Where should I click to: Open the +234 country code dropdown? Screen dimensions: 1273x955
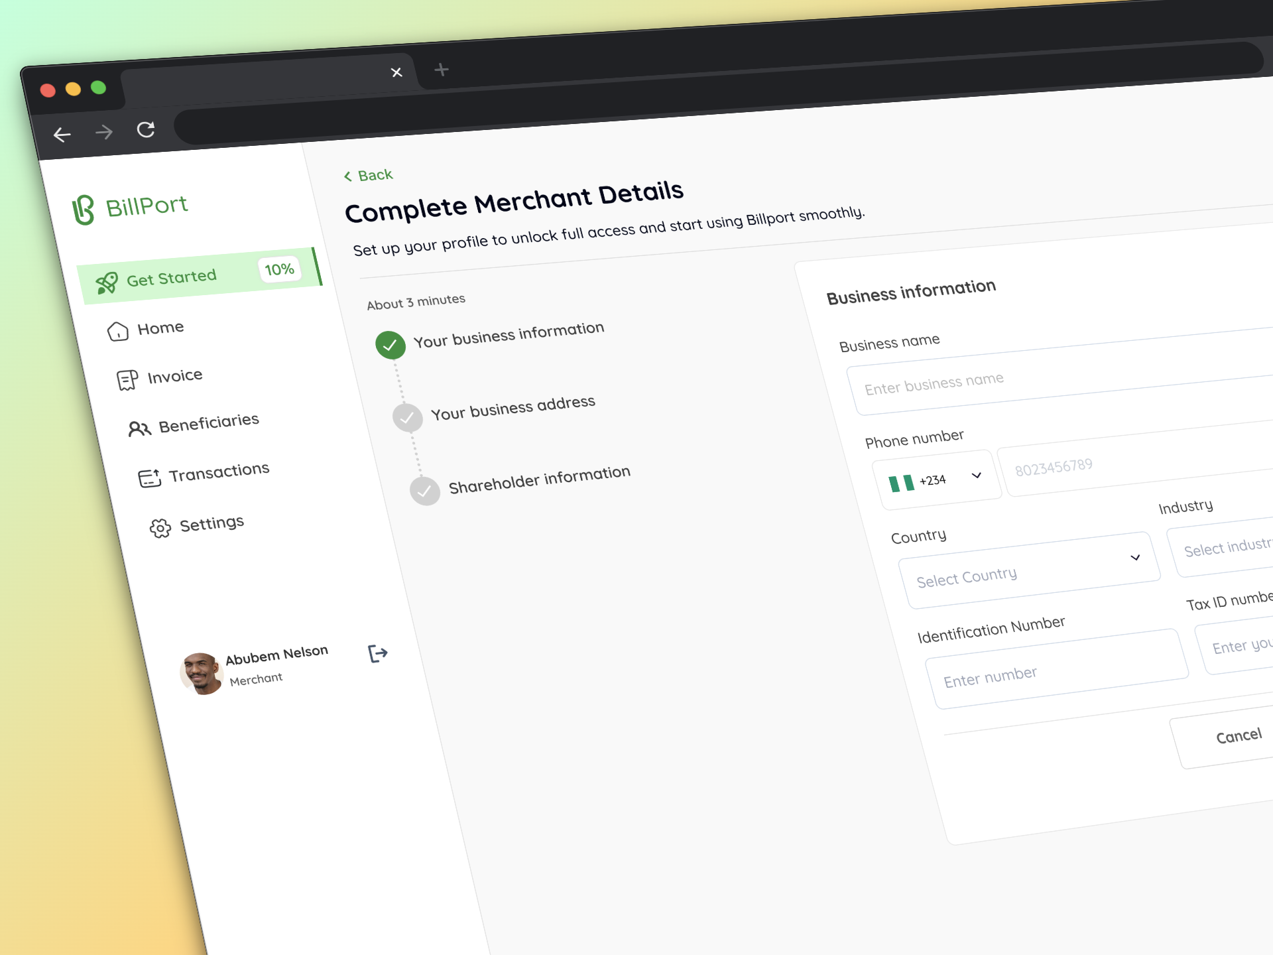(x=936, y=480)
